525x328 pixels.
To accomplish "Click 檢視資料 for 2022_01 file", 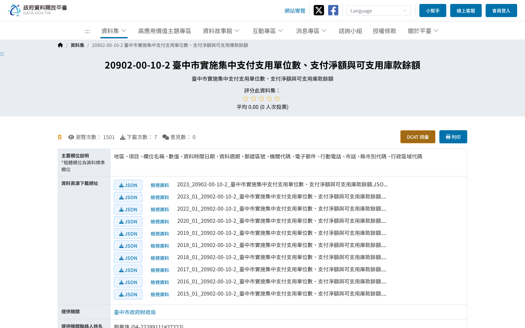I will (160, 210).
